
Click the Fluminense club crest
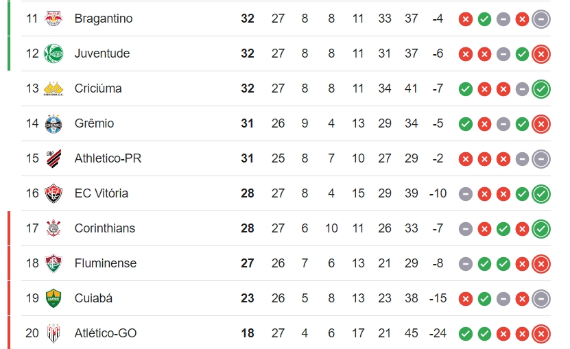point(54,263)
